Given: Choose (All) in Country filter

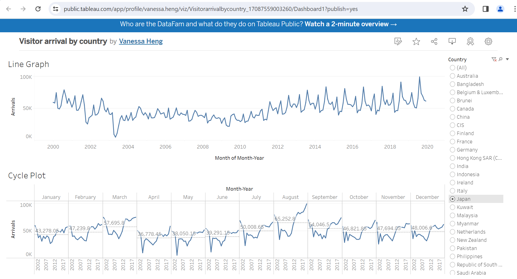Looking at the screenshot, I should (x=453, y=68).
